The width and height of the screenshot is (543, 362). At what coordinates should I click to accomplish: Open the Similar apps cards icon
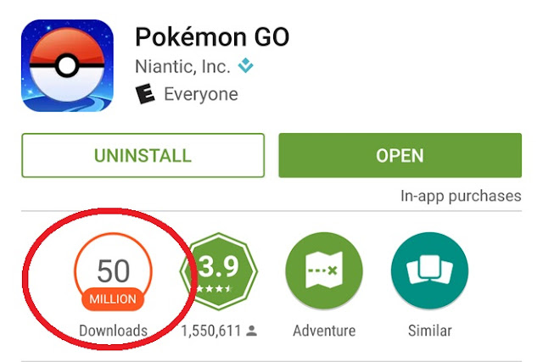tap(430, 270)
